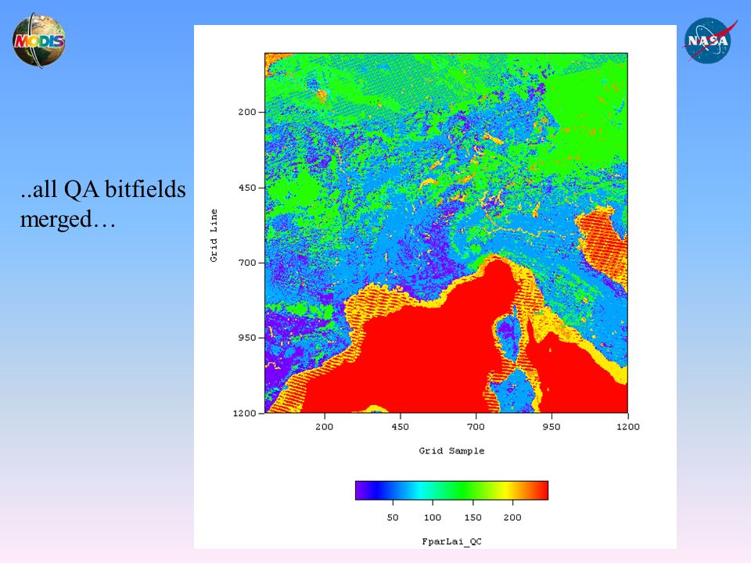Viewport: 751px width, 563px height.
Task: Click the MODIS globe logo
Action: pyautogui.click(x=38, y=40)
